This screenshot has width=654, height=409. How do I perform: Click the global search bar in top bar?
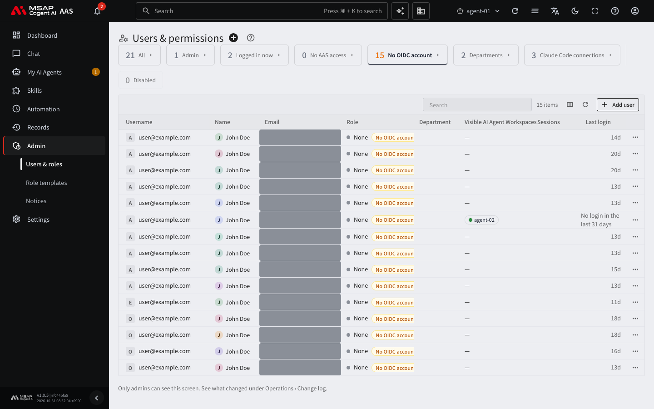262,11
